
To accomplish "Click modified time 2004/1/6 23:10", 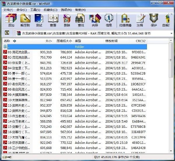I will 116,143.
